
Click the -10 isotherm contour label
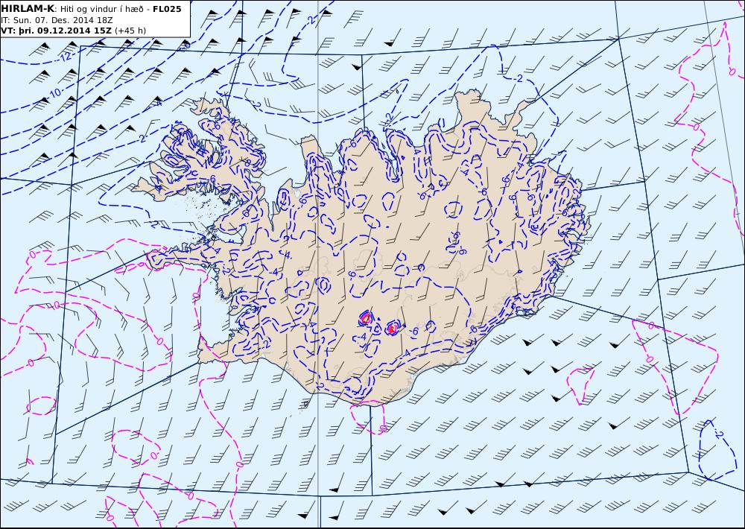[55, 92]
